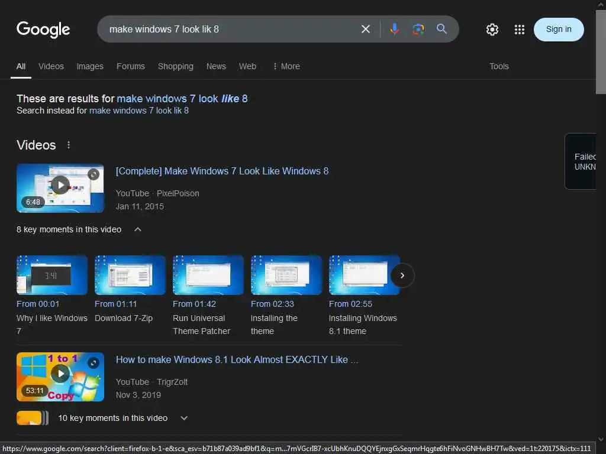Click the 'Videos' section heading
Viewport: 606px width, 454px height.
tap(36, 145)
